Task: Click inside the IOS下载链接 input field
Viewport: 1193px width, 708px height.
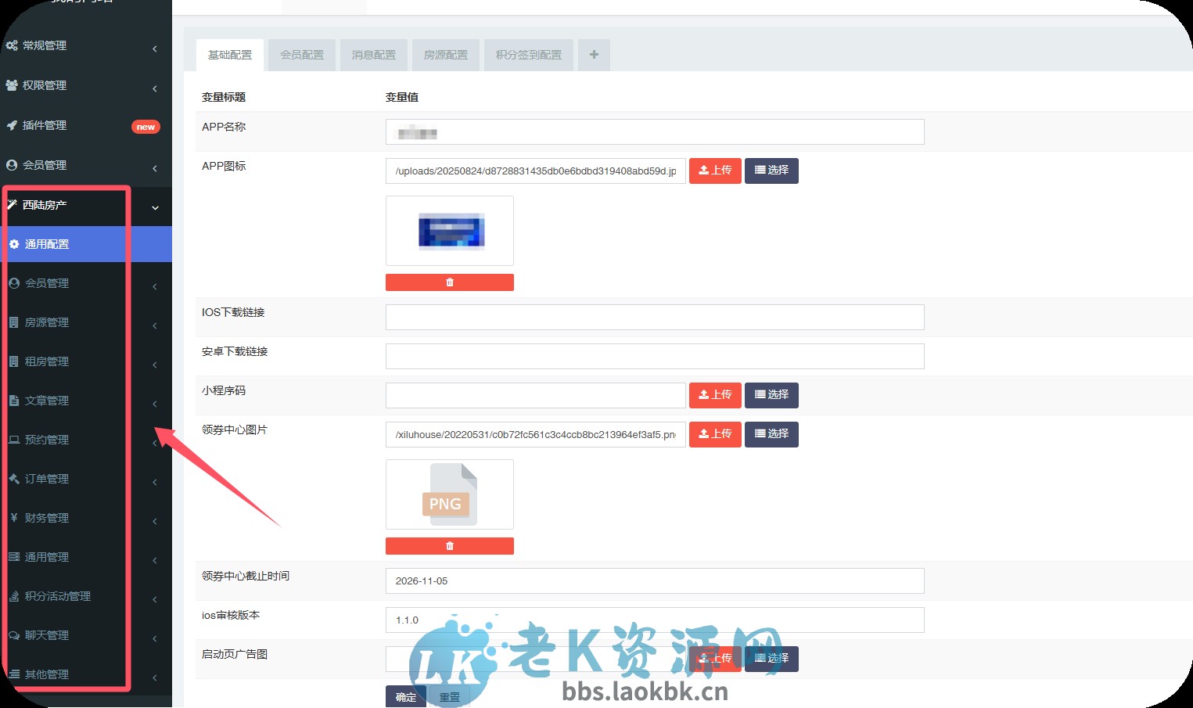Action: click(654, 317)
